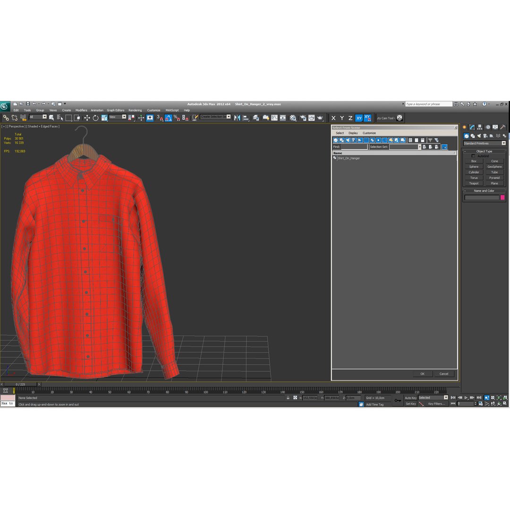Click the Save File quick-access icon
This screenshot has width=510, height=510.
(x=28, y=104)
